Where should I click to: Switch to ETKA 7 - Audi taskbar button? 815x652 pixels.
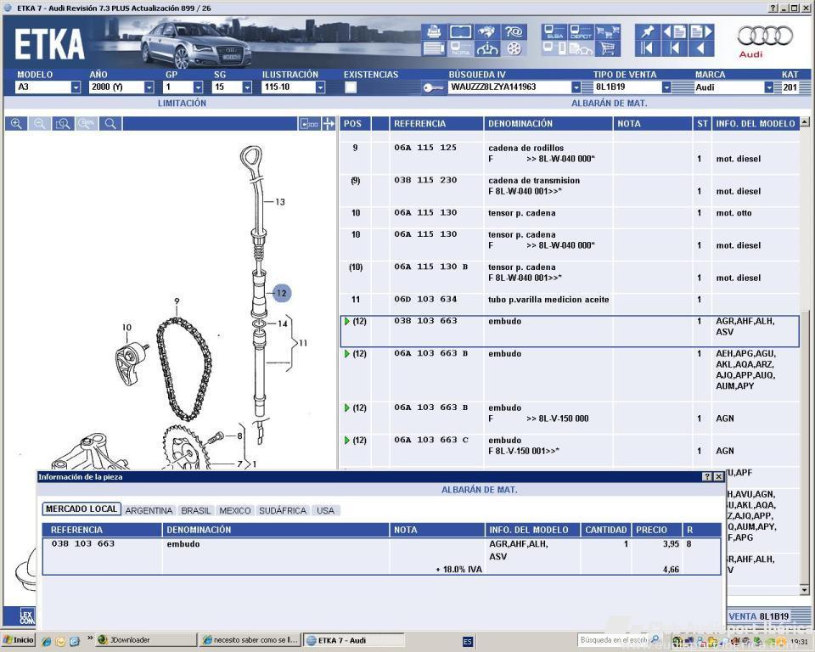click(x=353, y=640)
